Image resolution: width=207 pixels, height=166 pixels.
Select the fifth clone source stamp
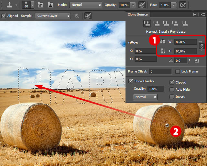tap(185, 24)
